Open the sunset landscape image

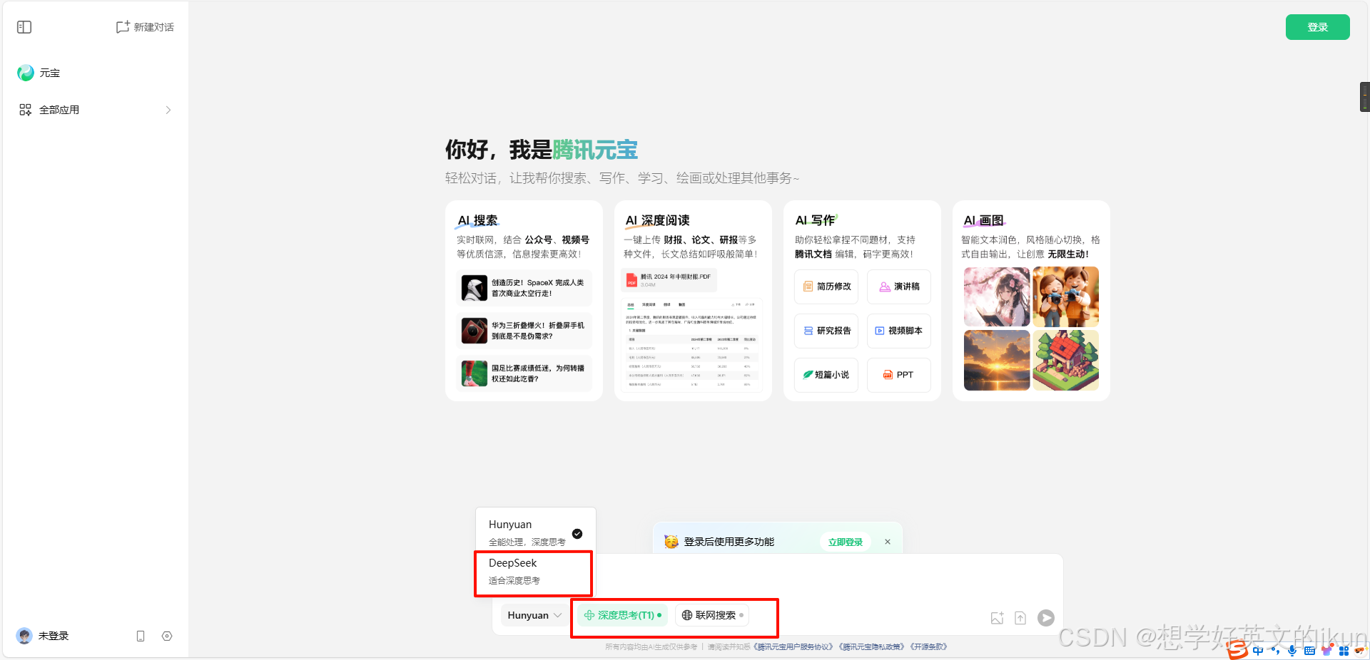click(x=997, y=360)
